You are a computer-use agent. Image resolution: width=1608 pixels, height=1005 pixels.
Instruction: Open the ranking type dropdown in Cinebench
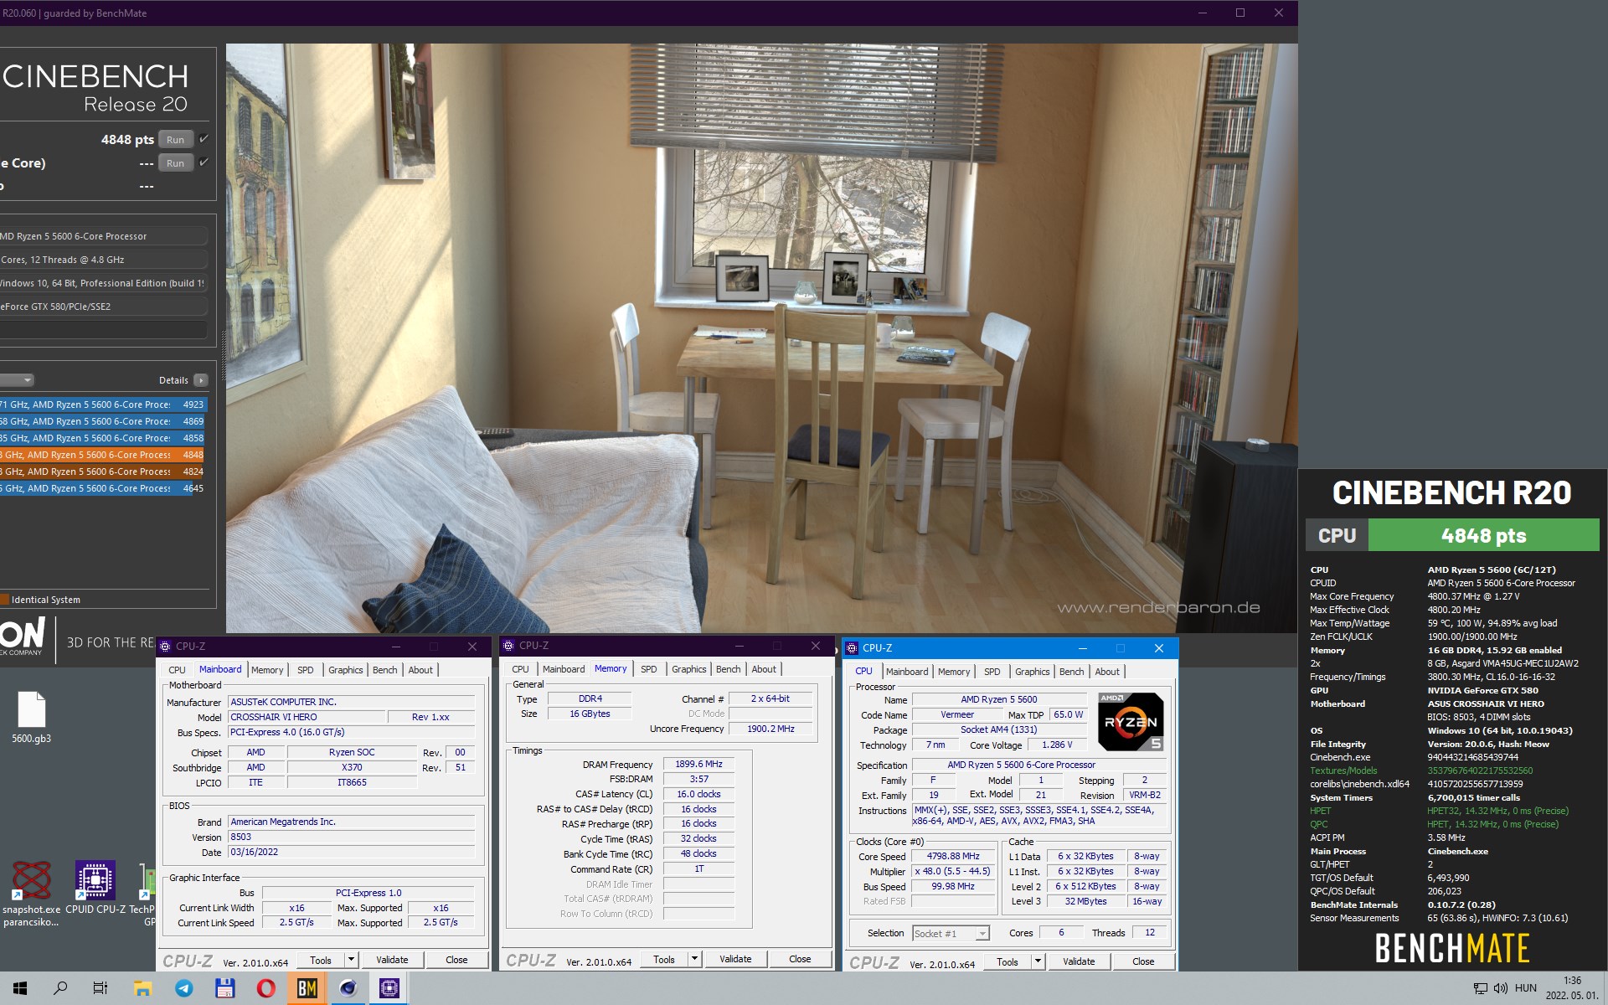coord(17,380)
